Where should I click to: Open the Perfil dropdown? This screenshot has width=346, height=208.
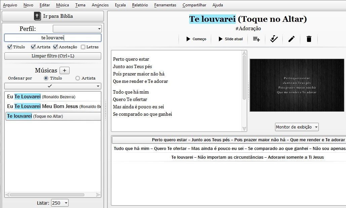pyautogui.click(x=77, y=29)
